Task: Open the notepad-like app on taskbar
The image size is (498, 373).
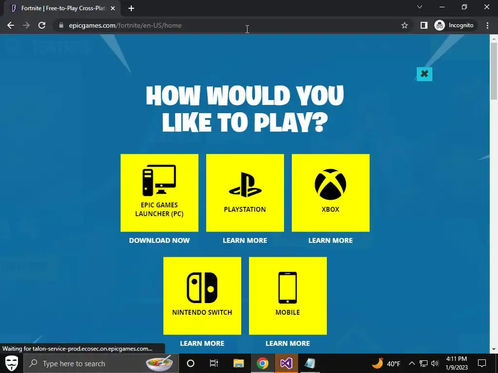Action: (310, 363)
